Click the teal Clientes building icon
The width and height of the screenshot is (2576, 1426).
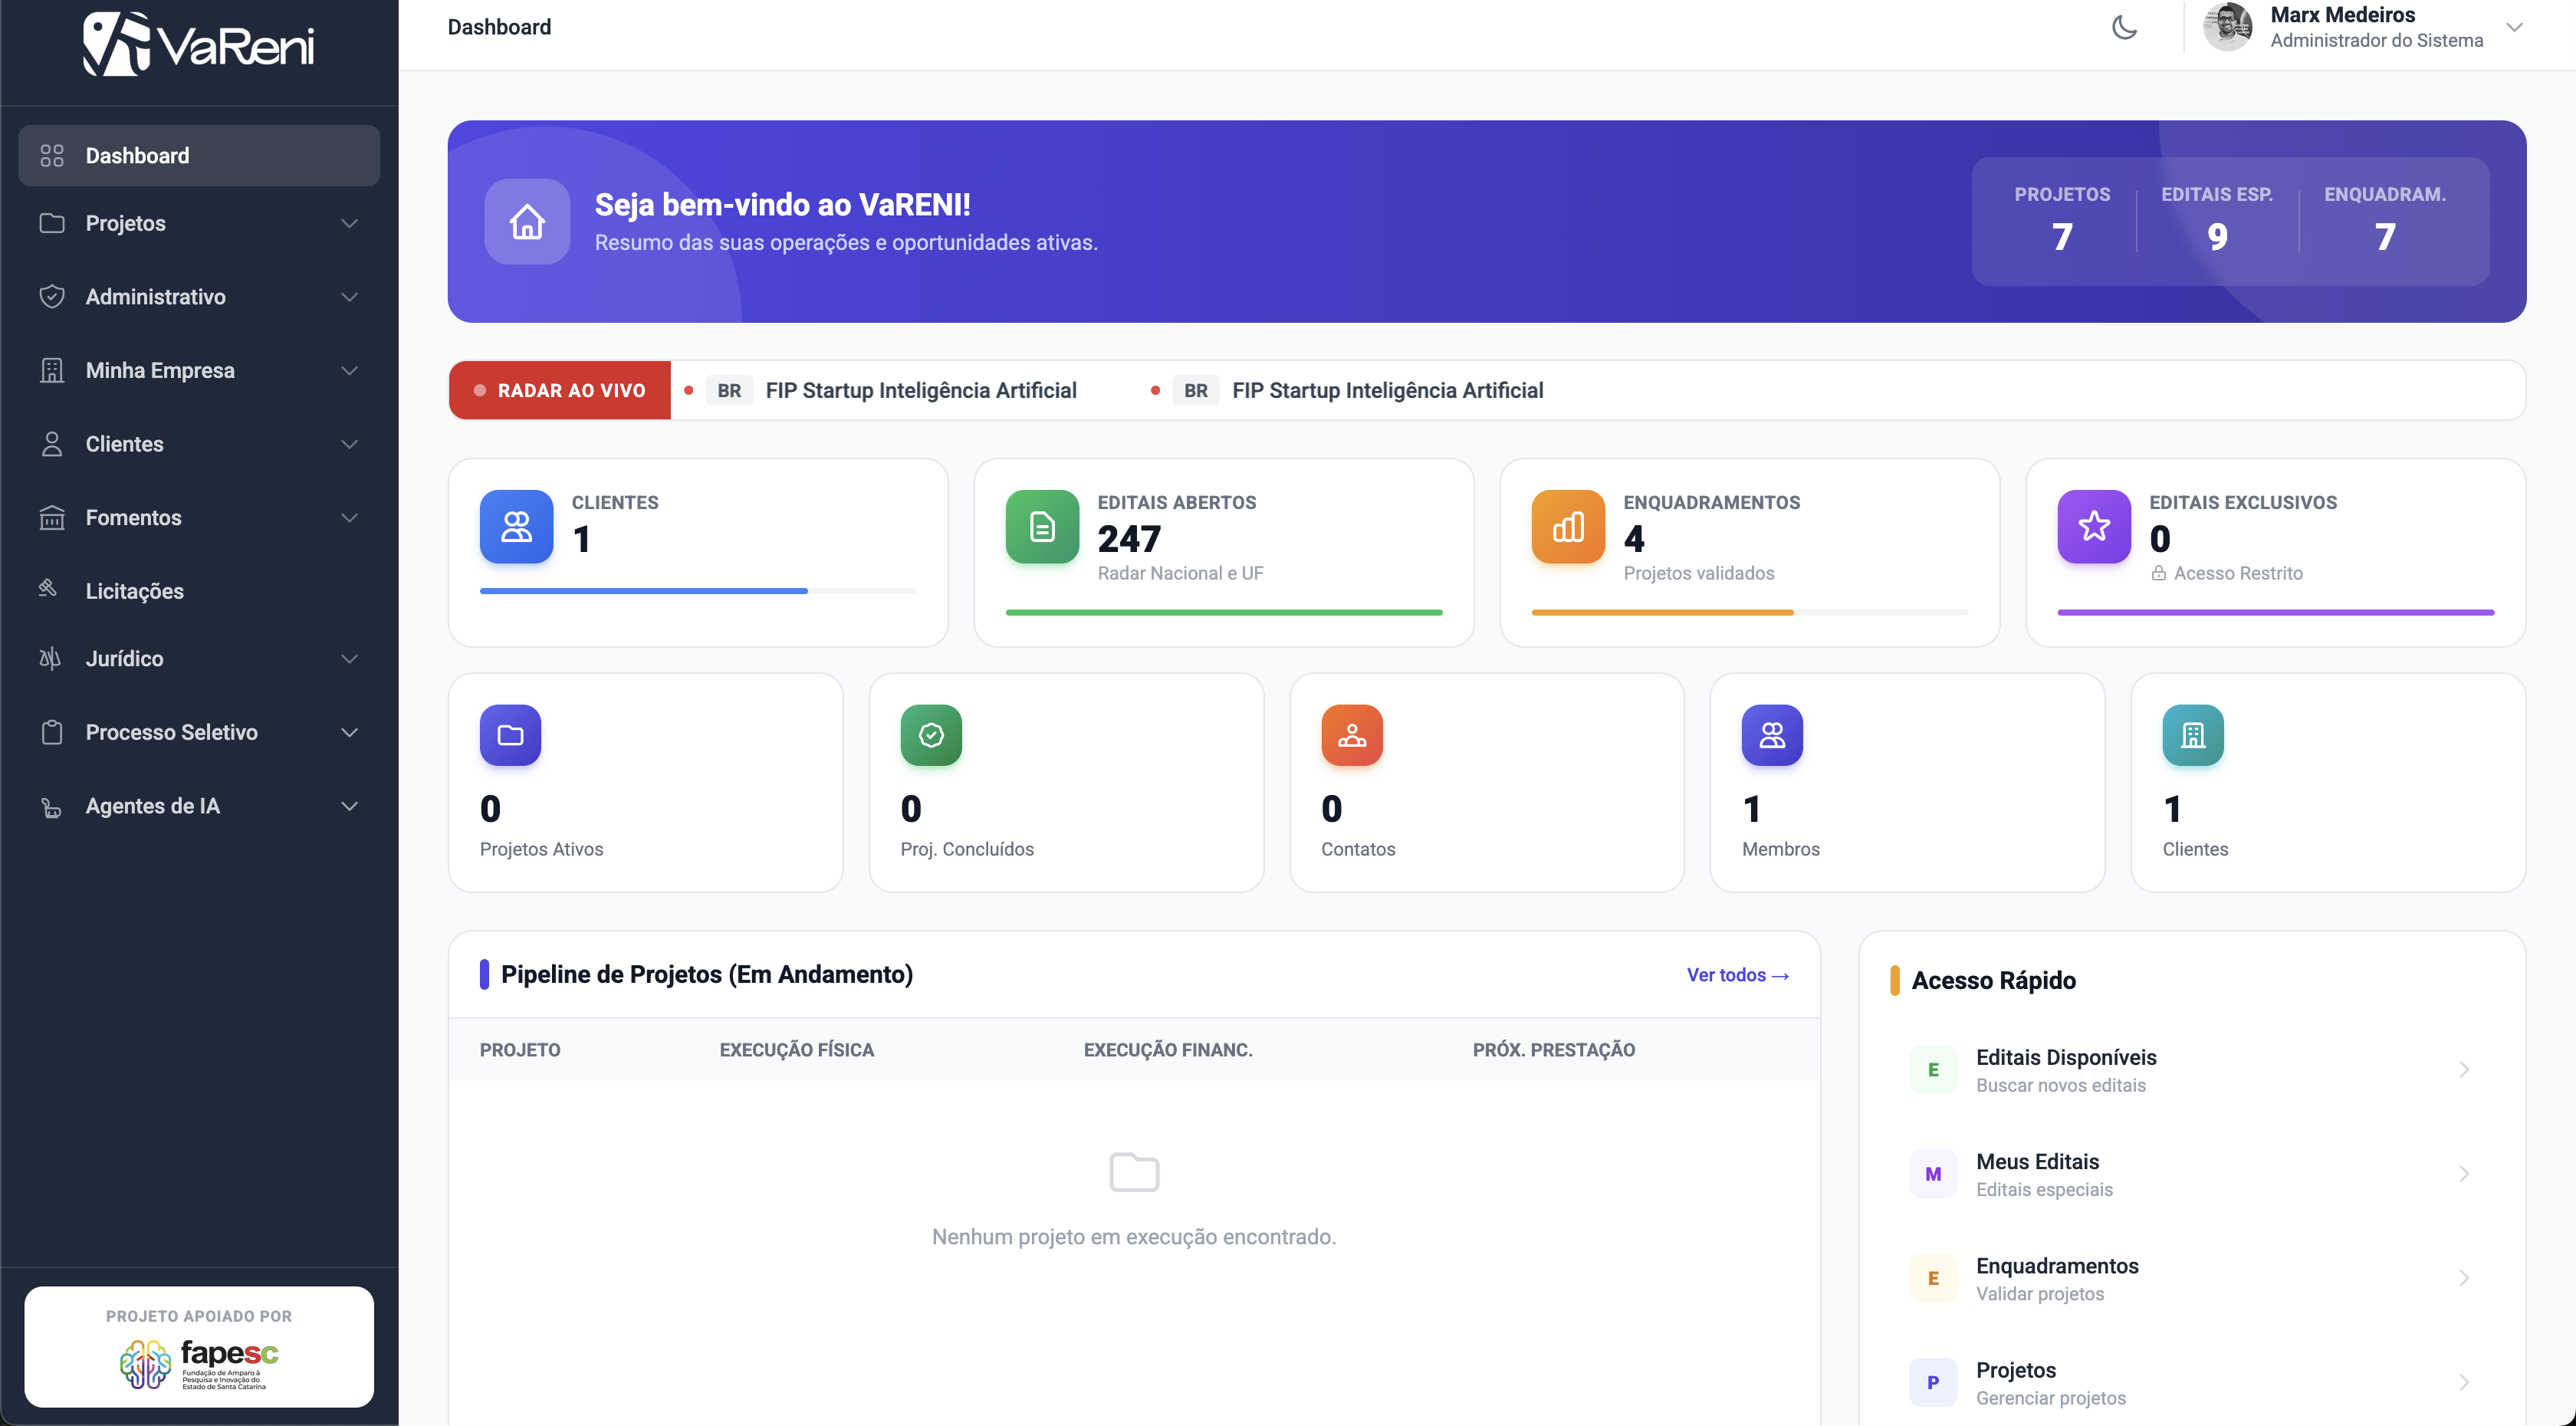2193,735
